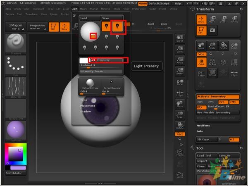Image resolution: width=248 pixels, height=186 pixels.
Task: Adjust the RadialCount slider
Action: (223, 107)
